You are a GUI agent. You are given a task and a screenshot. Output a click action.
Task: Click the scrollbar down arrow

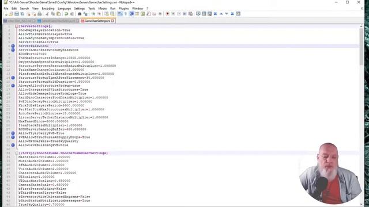362,204
